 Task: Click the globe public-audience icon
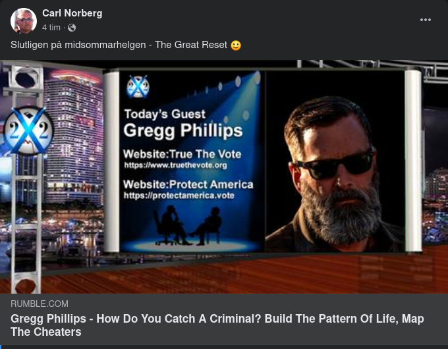(72, 28)
